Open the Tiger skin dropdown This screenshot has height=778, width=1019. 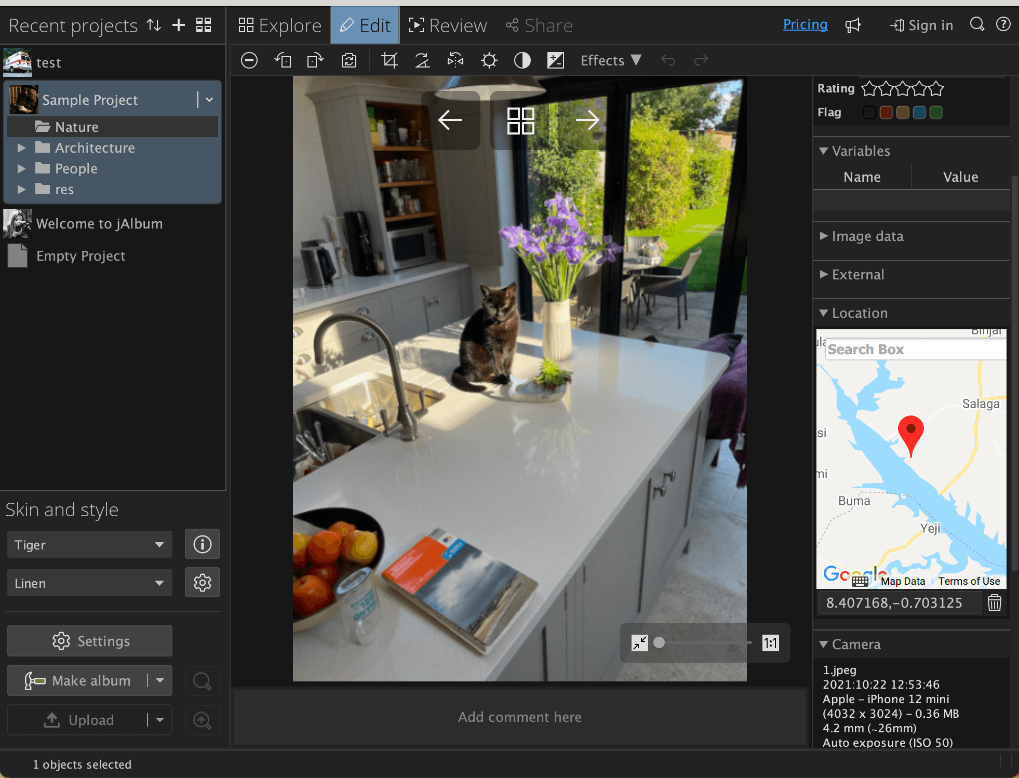89,545
